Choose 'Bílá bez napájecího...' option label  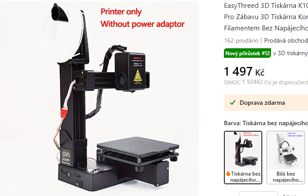(x=288, y=177)
